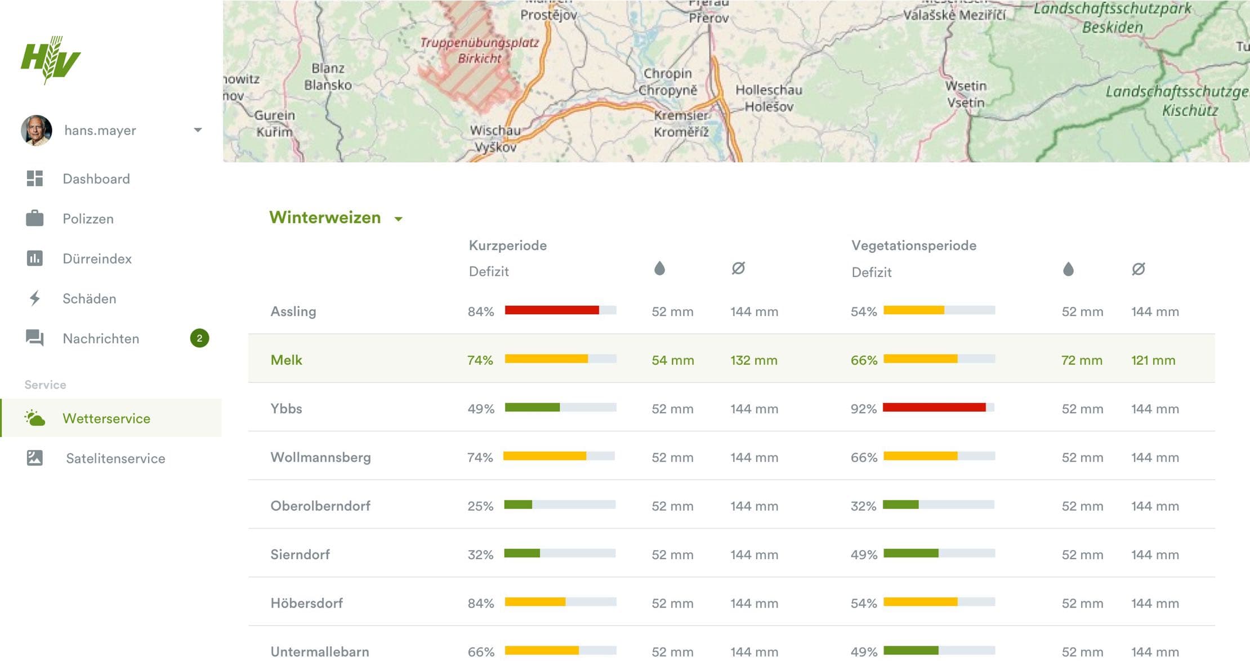Click hans.mayer profile avatar photo
Image resolution: width=1250 pixels, height=661 pixels.
tap(37, 130)
